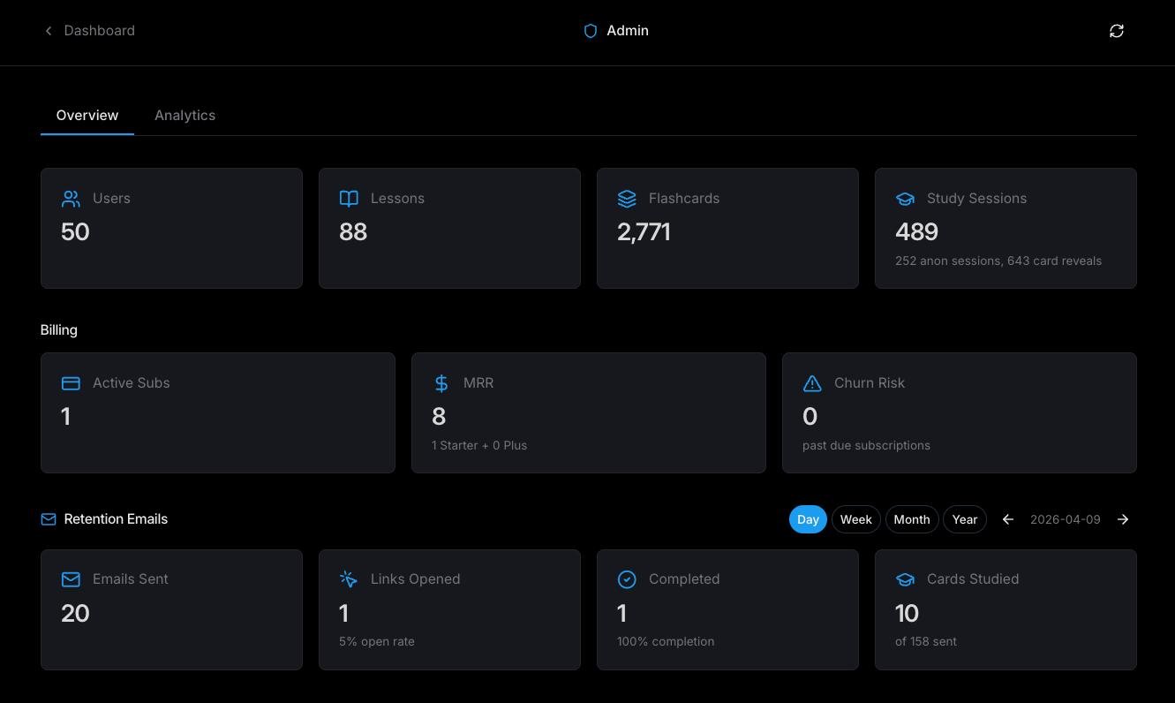Switch time range to Month
This screenshot has height=703, width=1175.
(911, 519)
